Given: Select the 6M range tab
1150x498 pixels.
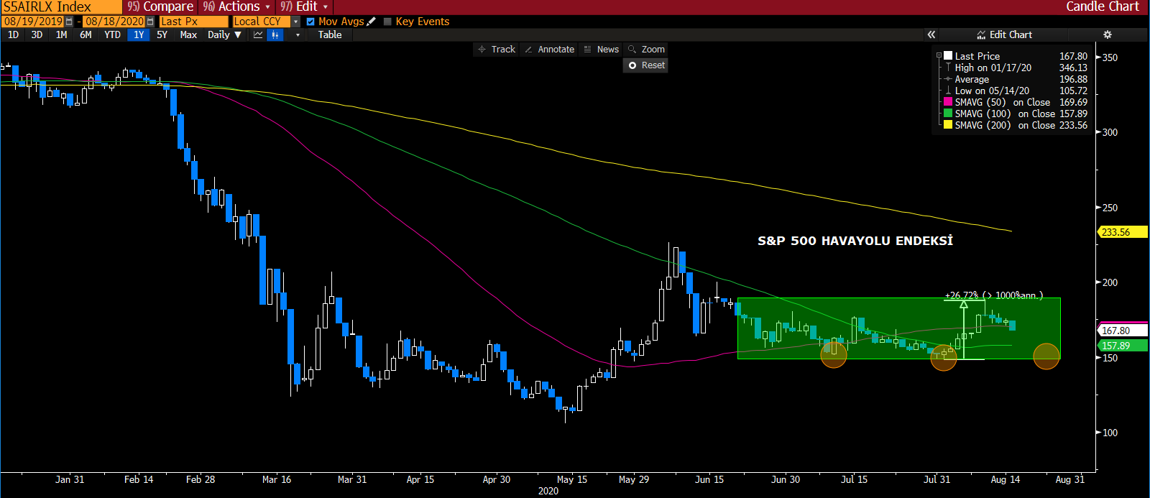Looking at the screenshot, I should (86, 34).
